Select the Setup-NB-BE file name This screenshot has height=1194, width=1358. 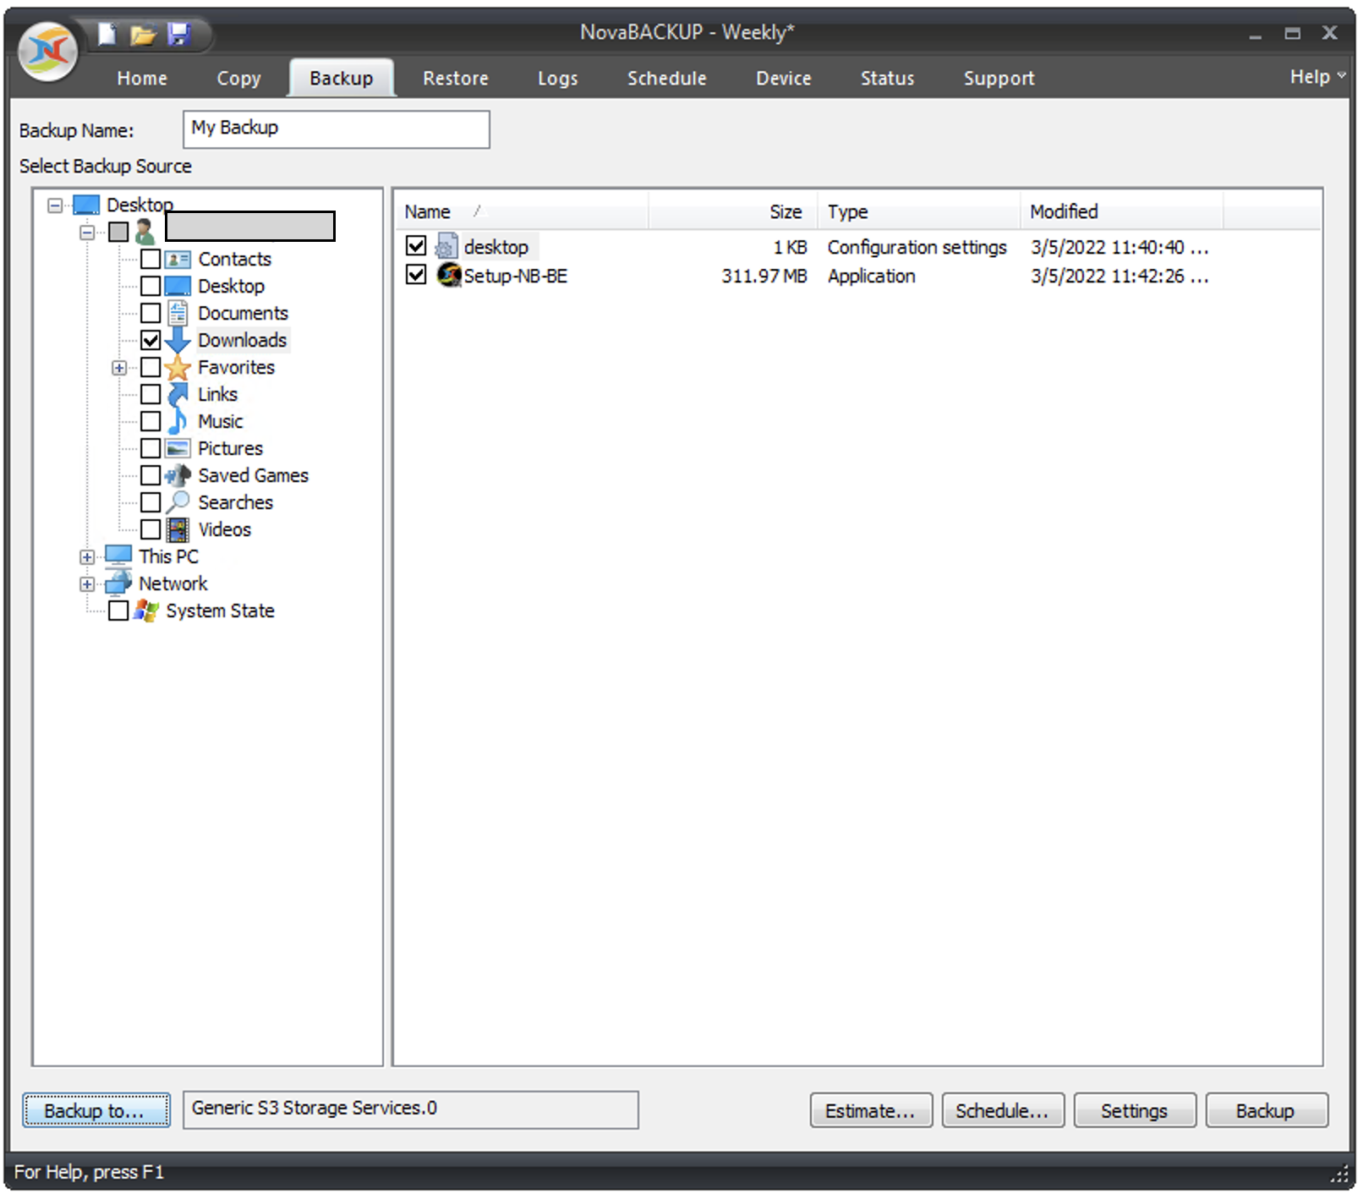click(516, 276)
